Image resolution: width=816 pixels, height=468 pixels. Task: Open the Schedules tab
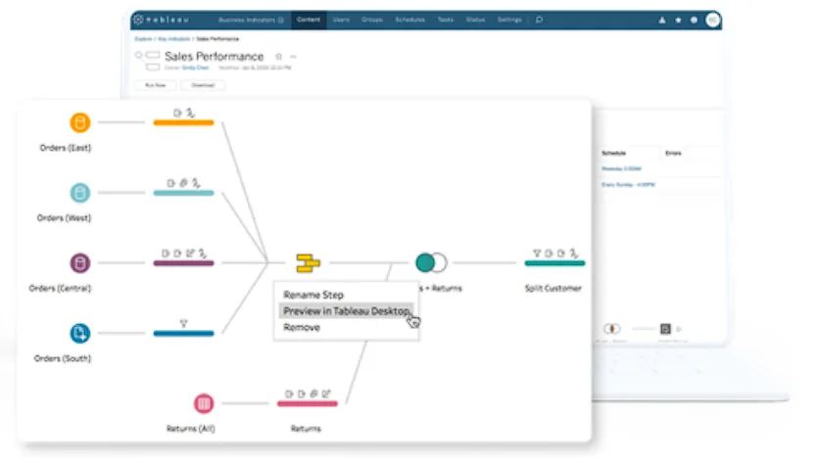(x=410, y=20)
